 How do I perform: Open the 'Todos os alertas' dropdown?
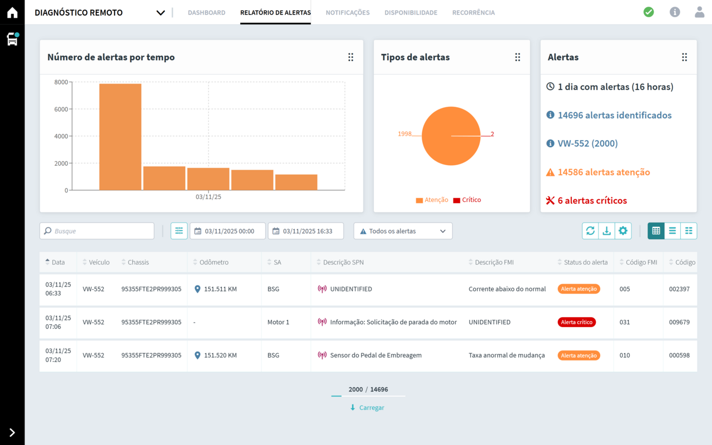[x=403, y=231]
